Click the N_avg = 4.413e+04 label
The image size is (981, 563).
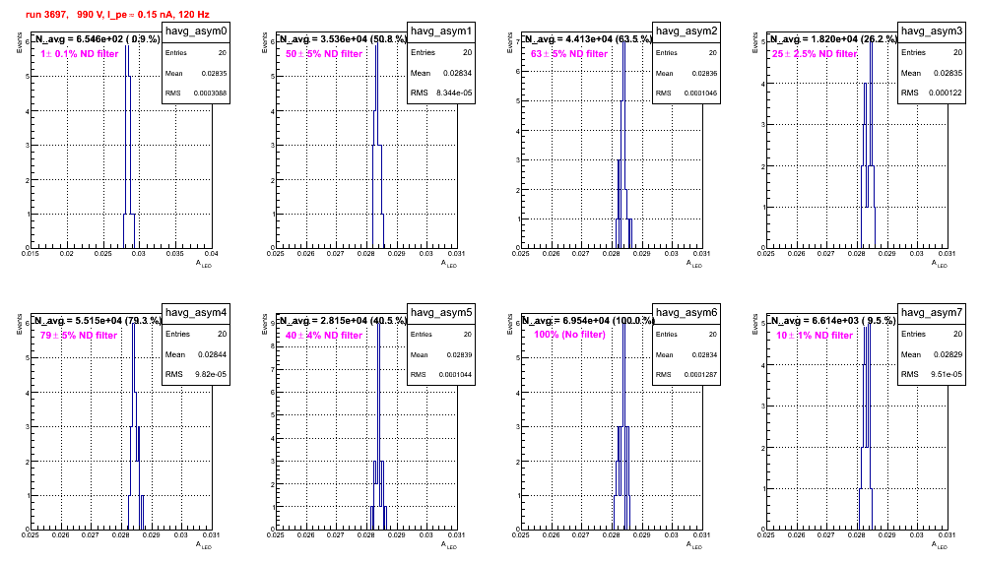[588, 38]
